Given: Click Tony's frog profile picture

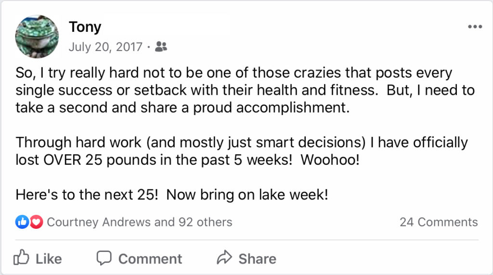Looking at the screenshot, I should click(37, 37).
